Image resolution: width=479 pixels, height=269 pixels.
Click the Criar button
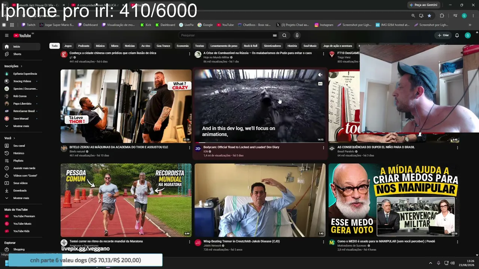443,35
